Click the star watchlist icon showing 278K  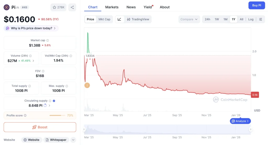(58, 7)
